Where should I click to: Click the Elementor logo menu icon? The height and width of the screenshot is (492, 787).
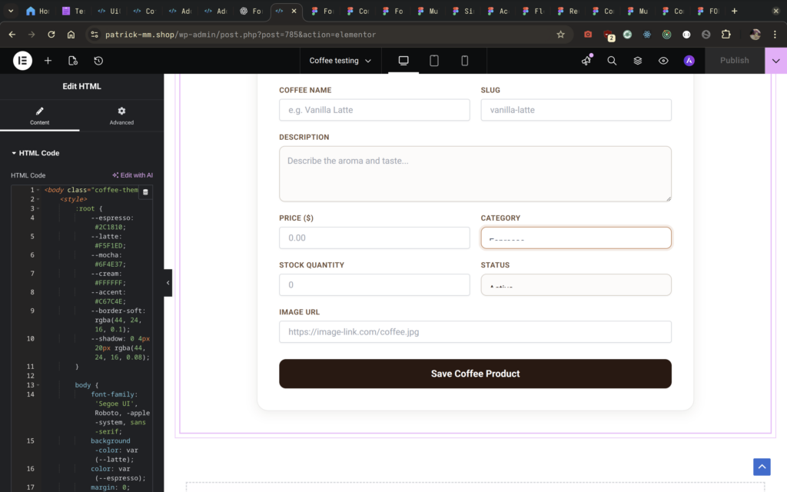tap(22, 61)
